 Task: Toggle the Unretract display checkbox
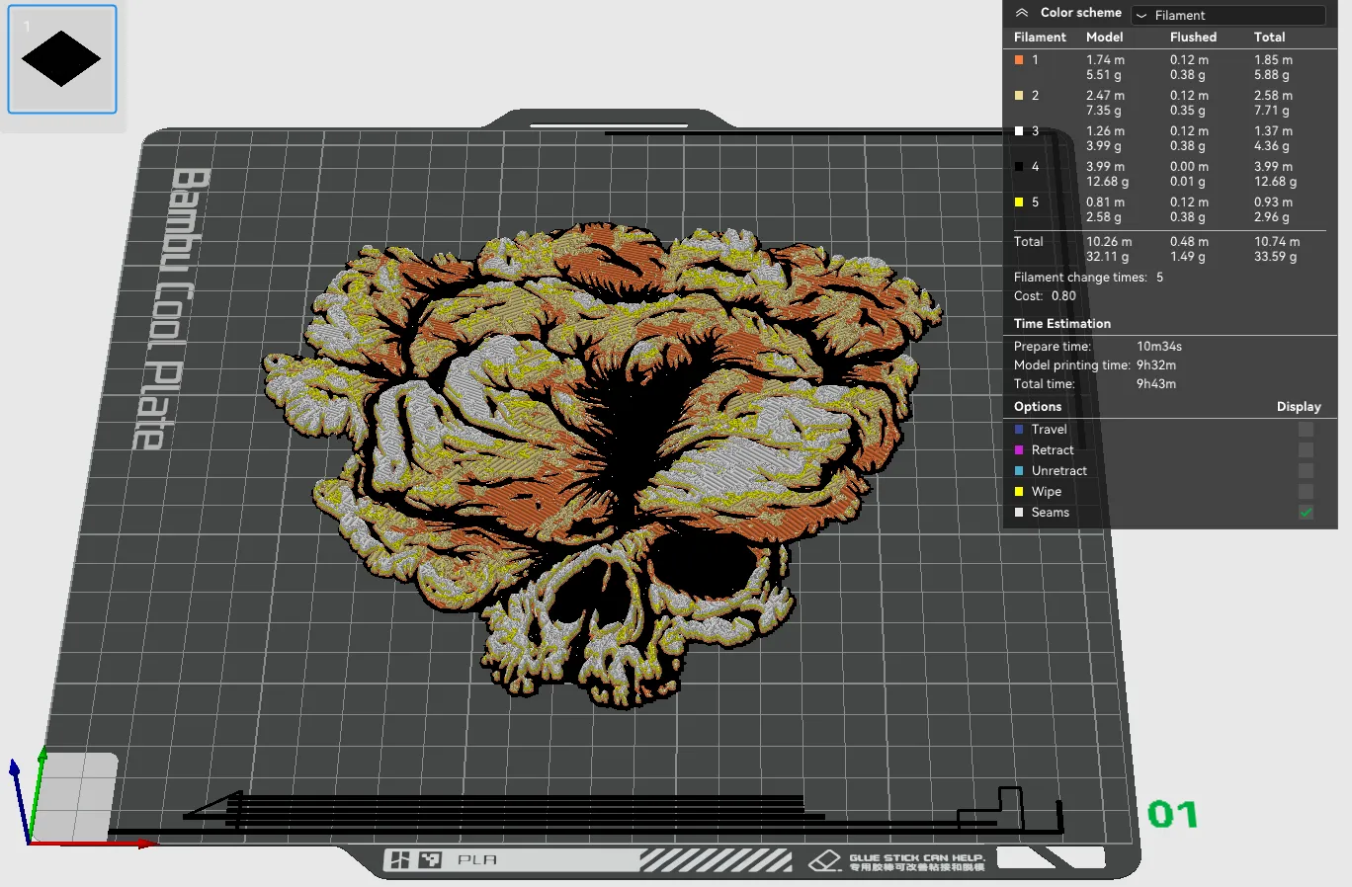click(x=1306, y=471)
